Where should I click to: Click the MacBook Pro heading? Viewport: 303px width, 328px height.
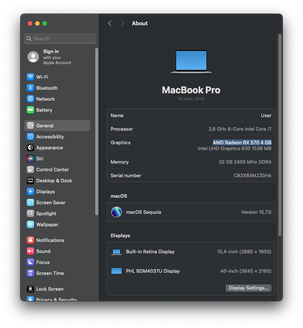(191, 90)
